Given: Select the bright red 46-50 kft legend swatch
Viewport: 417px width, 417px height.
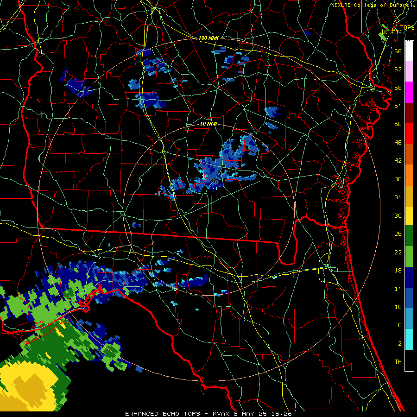Looking at the screenshot, I should 409,133.
